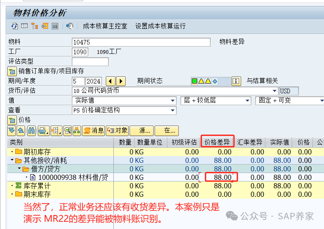This screenshot has width=324, height=229.
Task: Click the layout selection icon
Action: 56,131
